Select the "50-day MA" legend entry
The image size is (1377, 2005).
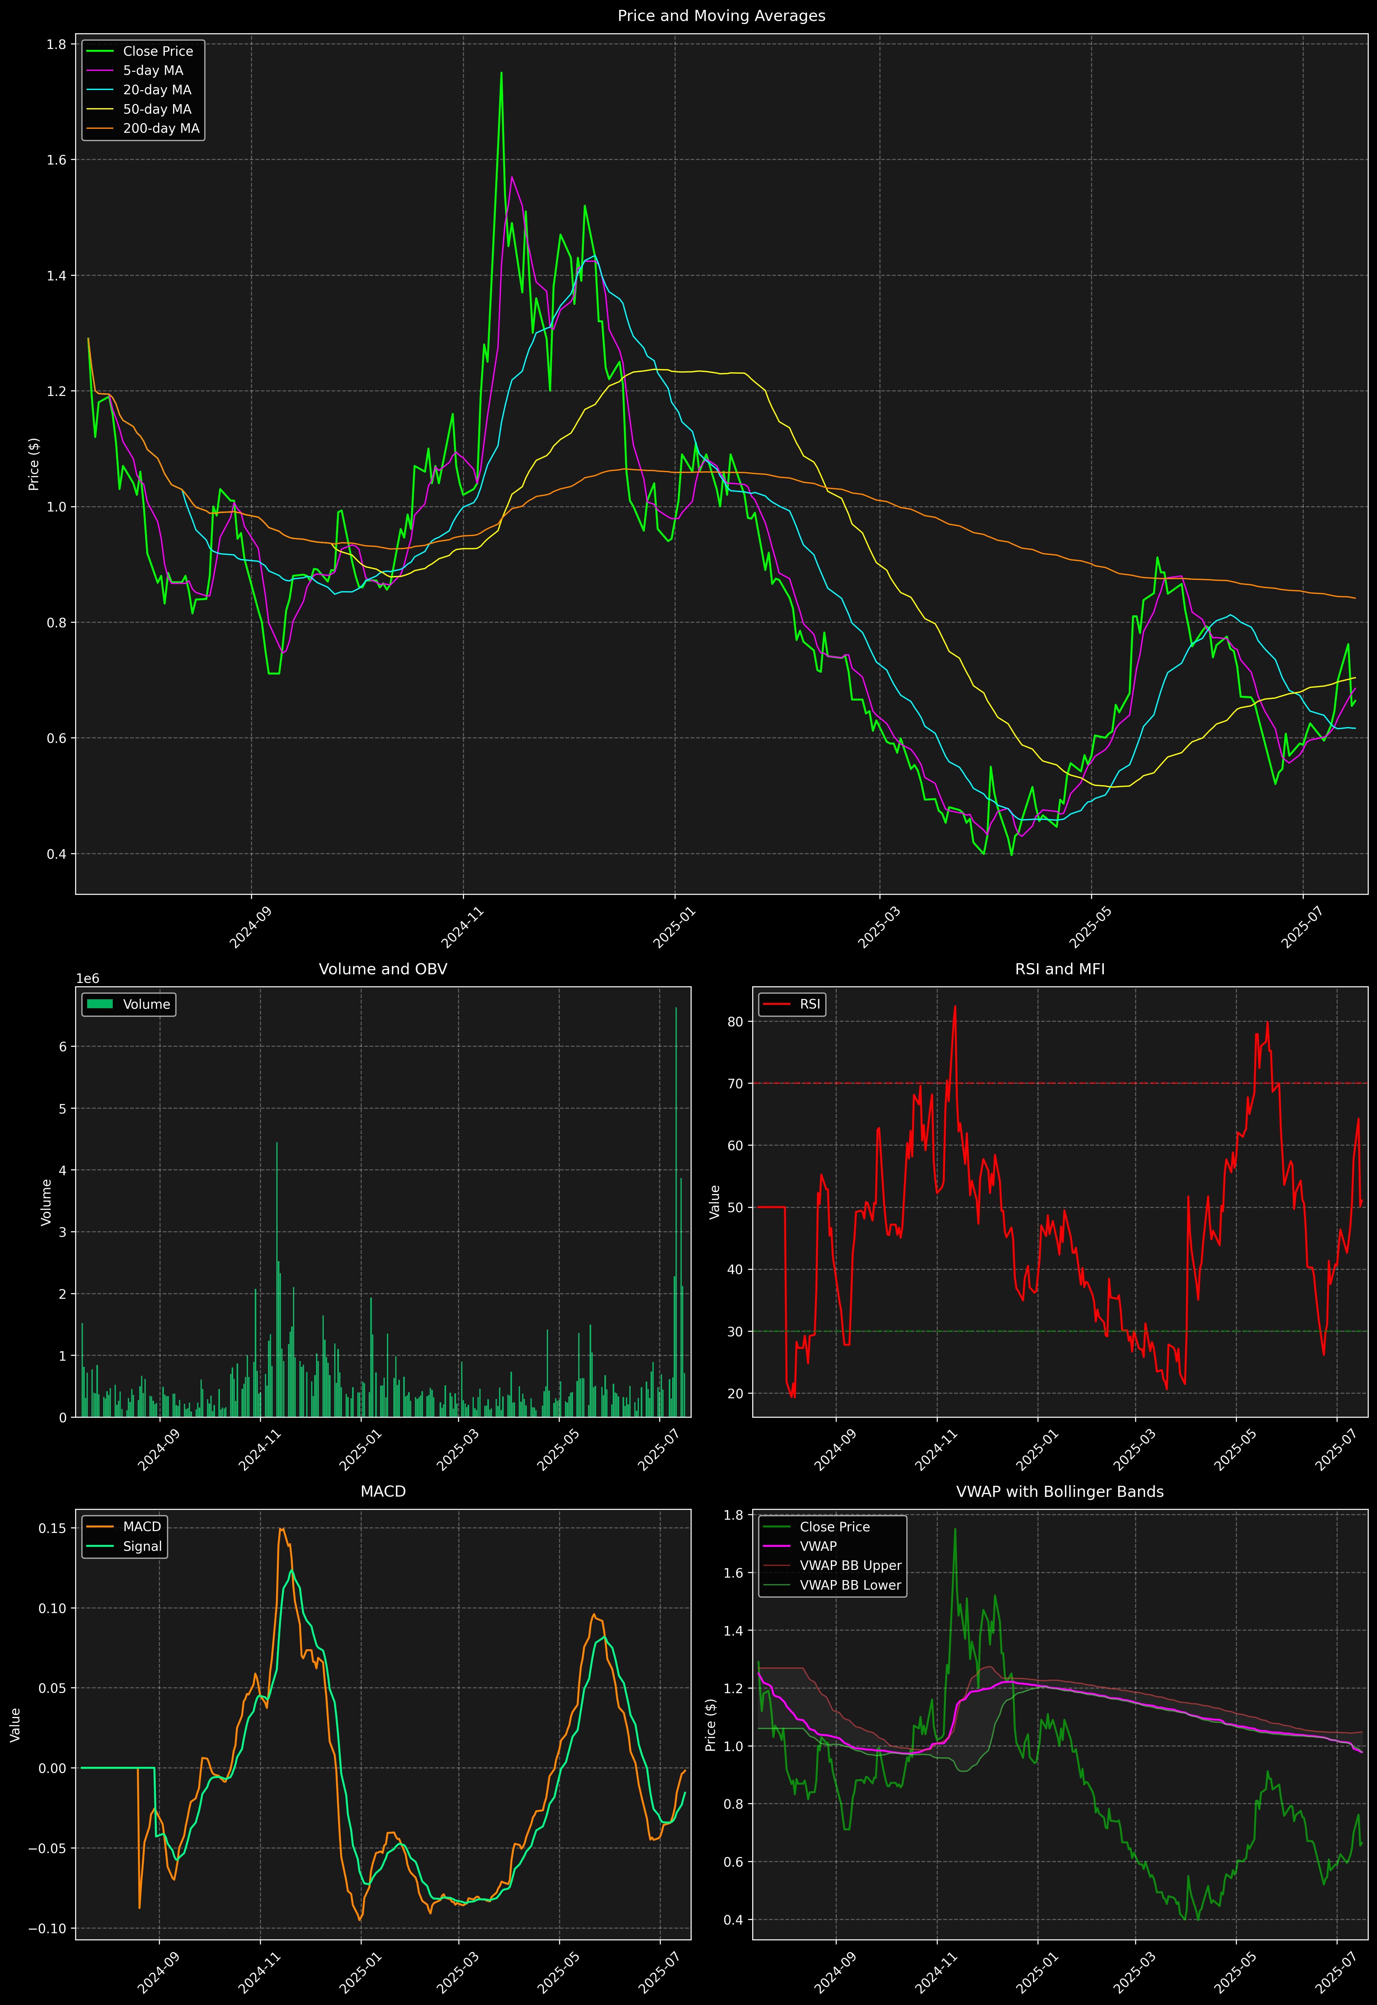(x=157, y=110)
